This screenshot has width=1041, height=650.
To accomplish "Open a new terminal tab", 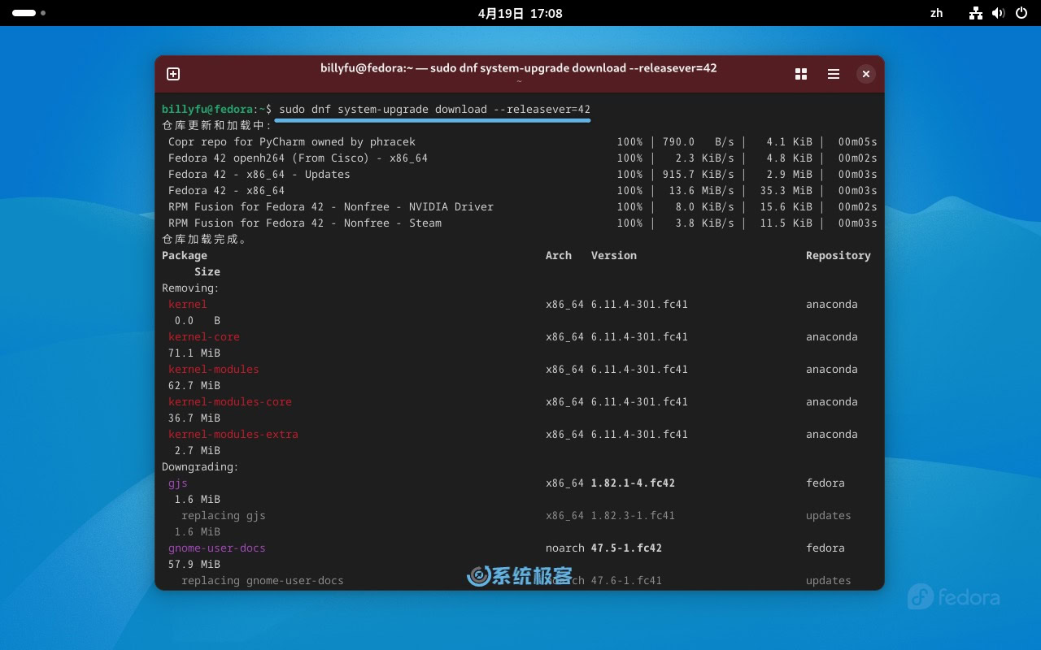I will (x=173, y=74).
